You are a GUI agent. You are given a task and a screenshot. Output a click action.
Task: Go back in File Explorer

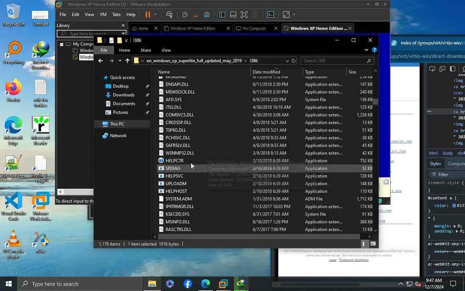[101, 61]
